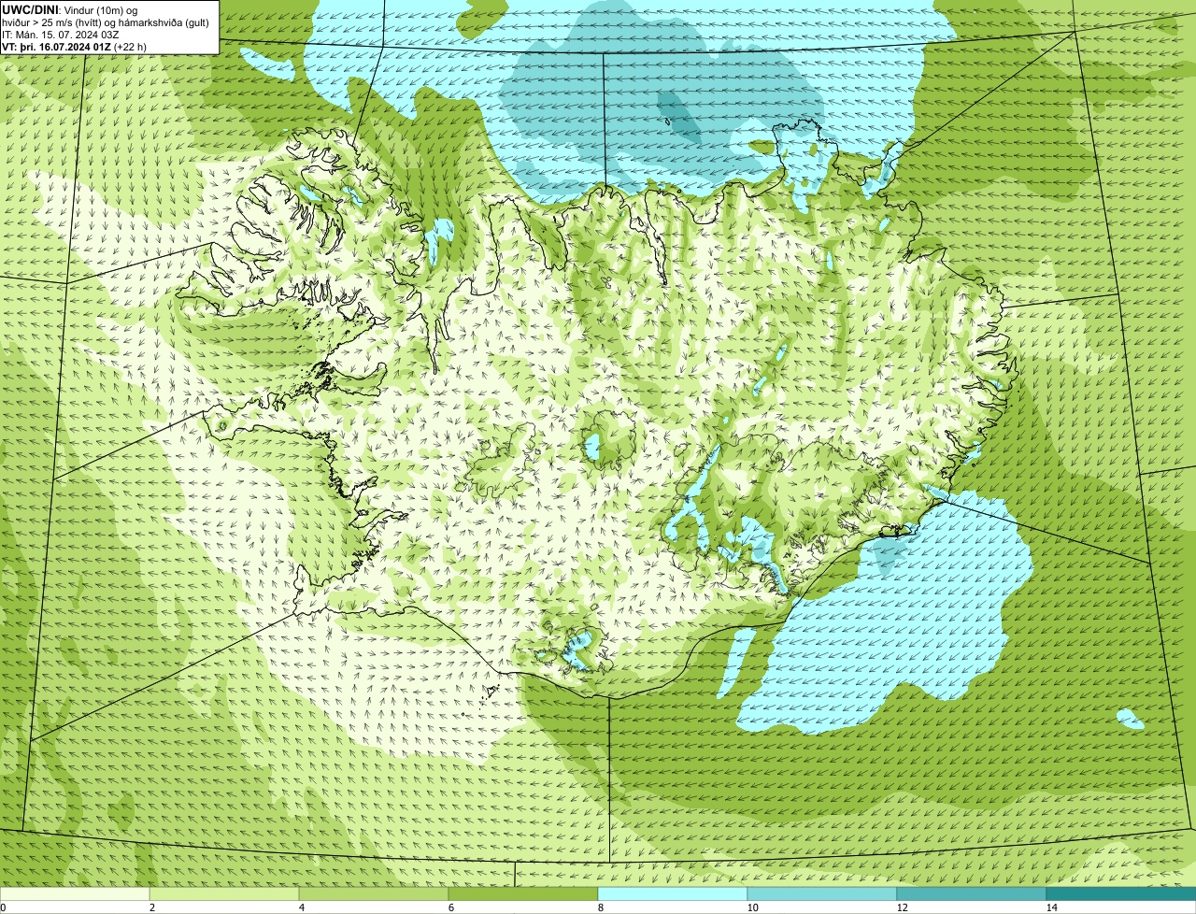This screenshot has width=1196, height=914.
Task: Click the title text "UWC/DINI: Vindur (10m) og"
Action: tap(70, 9)
